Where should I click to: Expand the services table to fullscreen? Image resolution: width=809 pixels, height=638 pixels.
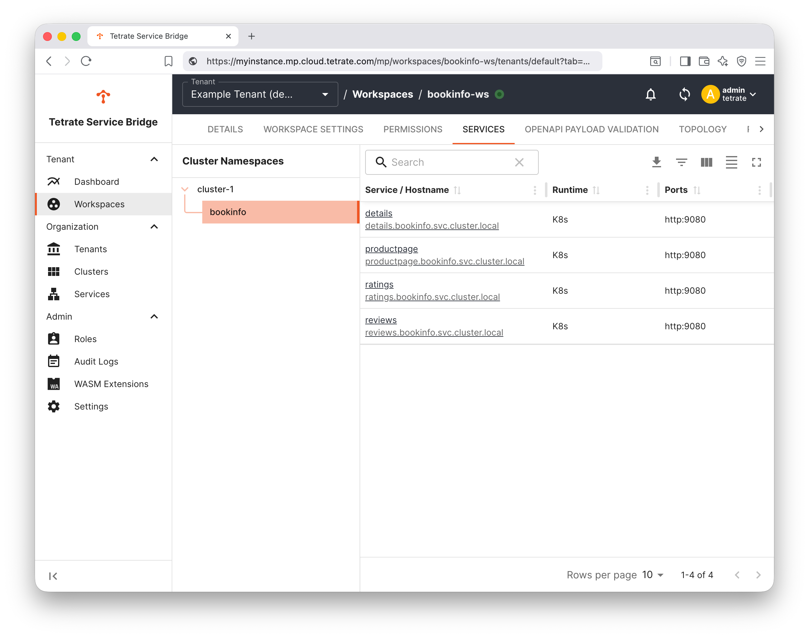coord(757,162)
